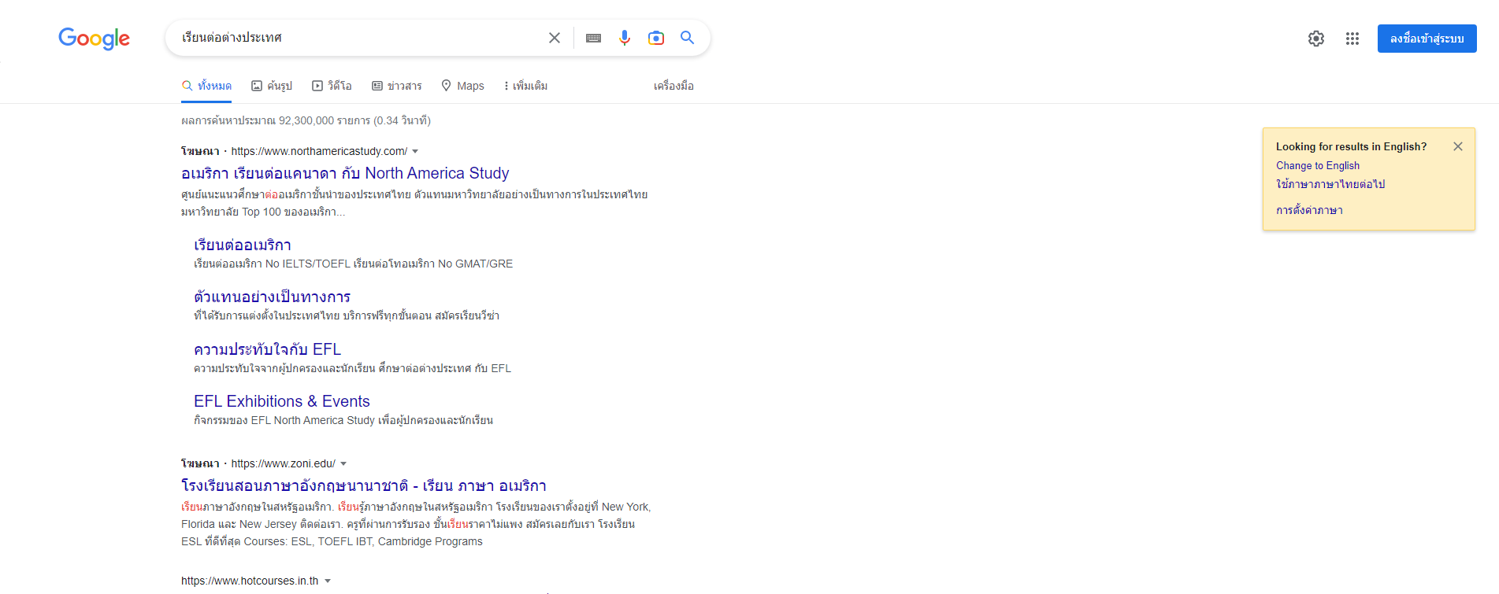Open the เรียนต่ออเมริกา sitelink
This screenshot has height=594, width=1499.
(243, 245)
